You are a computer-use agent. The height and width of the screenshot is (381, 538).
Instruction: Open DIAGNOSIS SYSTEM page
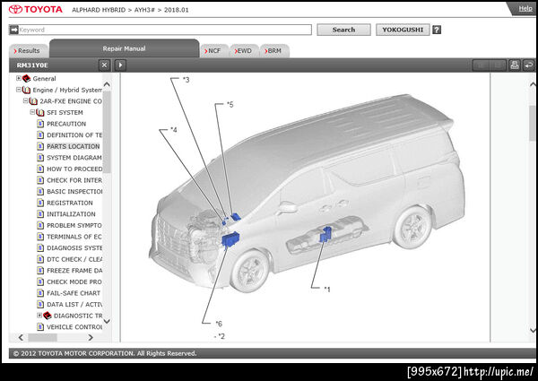click(x=74, y=248)
